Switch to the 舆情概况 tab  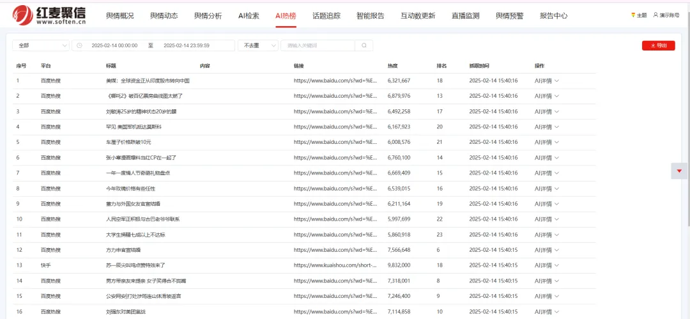(120, 16)
